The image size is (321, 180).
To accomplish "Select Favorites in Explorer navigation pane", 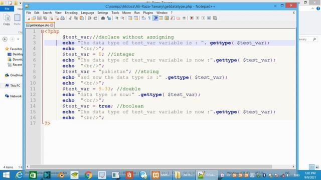I will pyautogui.click(x=14, y=49).
